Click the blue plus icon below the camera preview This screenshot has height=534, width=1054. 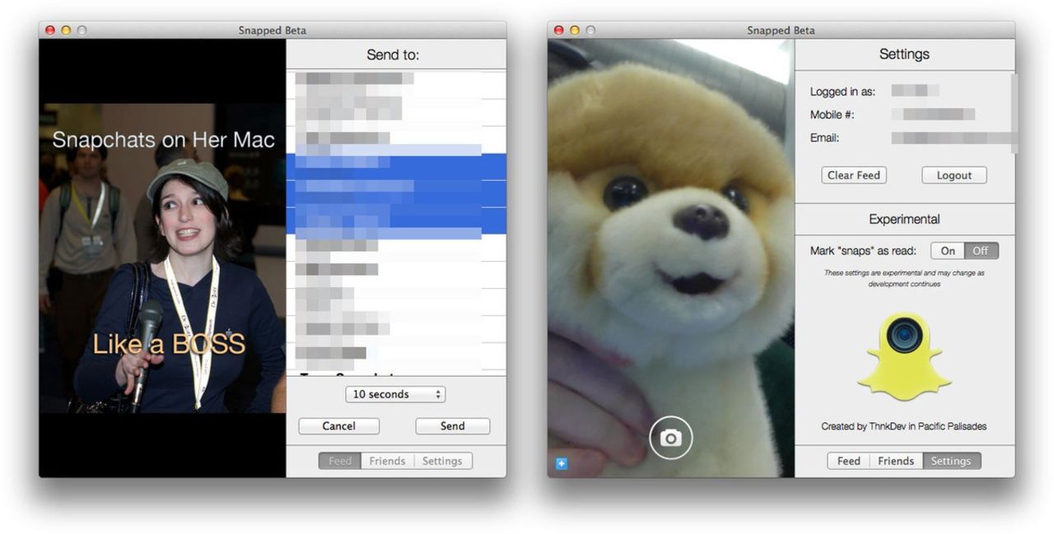(x=561, y=463)
